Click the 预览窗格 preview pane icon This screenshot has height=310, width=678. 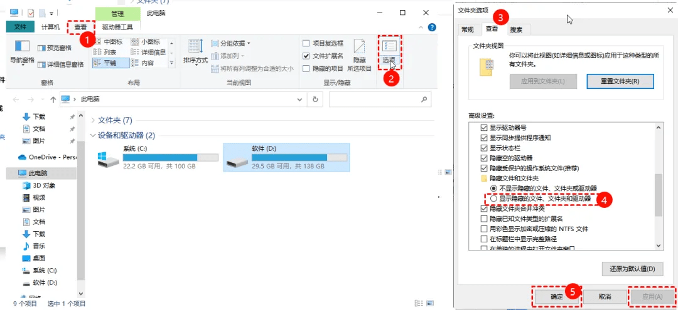tap(41, 48)
